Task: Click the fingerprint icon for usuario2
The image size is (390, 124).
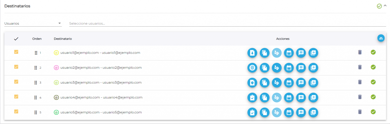Action: [252, 68]
